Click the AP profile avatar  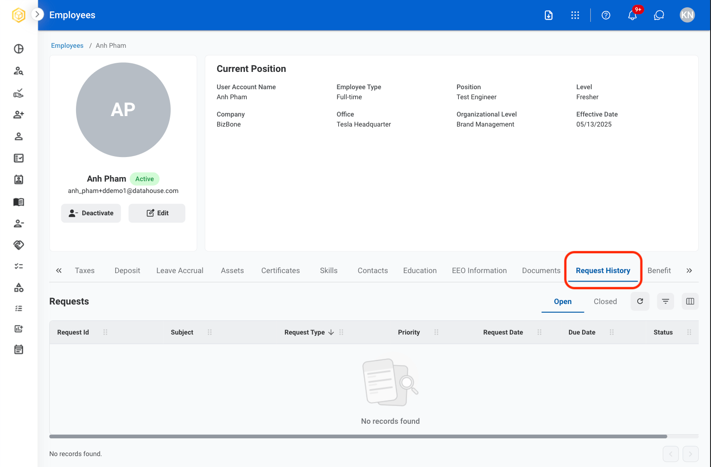point(123,110)
